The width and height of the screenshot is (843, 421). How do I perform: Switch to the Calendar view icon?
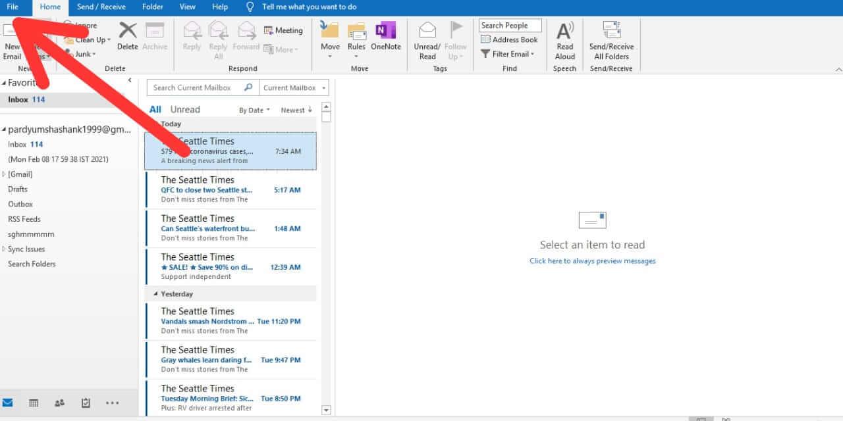33,403
